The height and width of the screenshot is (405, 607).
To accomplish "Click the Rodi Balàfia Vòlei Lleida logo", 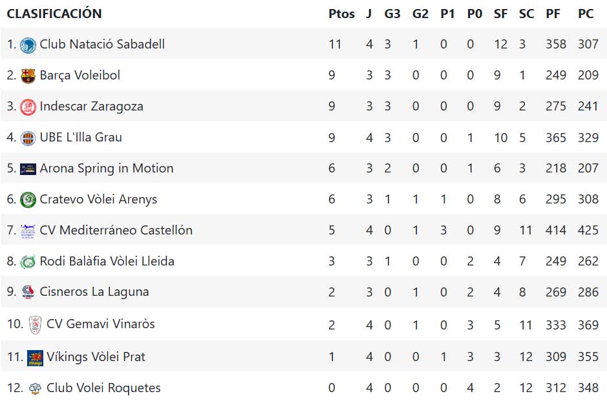I will pyautogui.click(x=28, y=262).
